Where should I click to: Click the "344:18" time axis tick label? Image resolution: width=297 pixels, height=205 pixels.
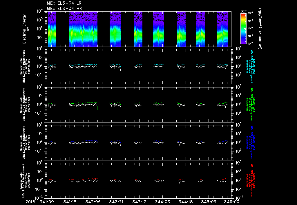click(x=185, y=202)
